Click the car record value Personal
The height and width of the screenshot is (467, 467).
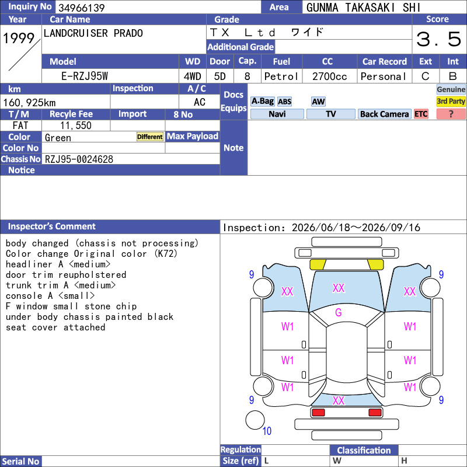point(384,76)
